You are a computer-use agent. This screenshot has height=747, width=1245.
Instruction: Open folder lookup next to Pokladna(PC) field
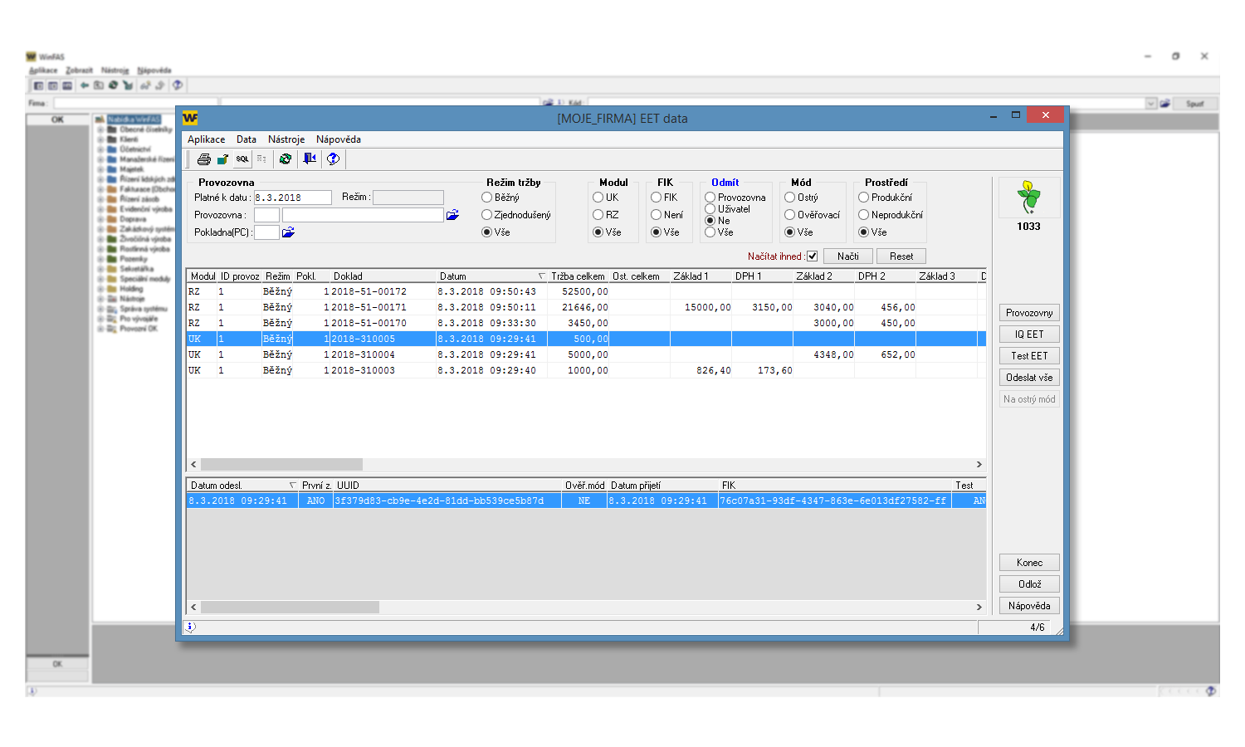tap(288, 232)
